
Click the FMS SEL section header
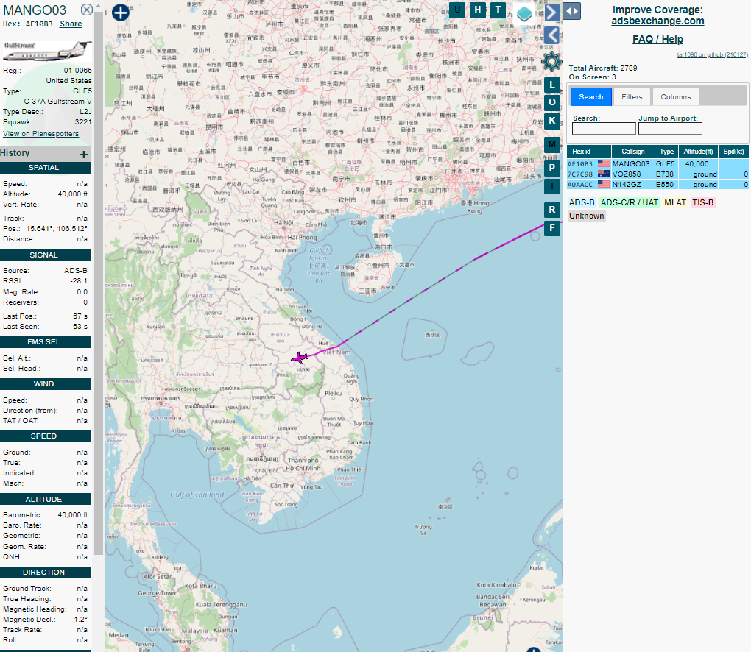45,341
